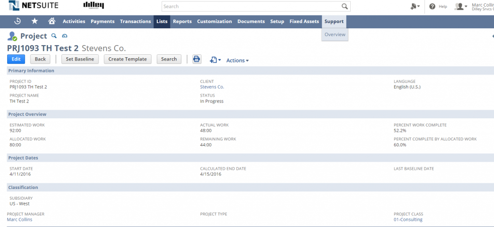The image size is (494, 227).
Task: Click the print icon button
Action: (x=197, y=59)
